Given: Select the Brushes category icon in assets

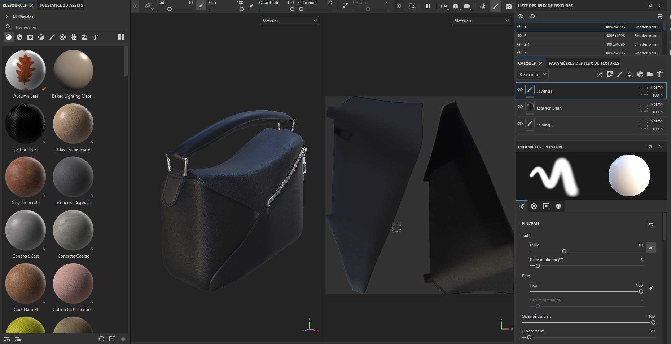Looking at the screenshot, I should 52,37.
